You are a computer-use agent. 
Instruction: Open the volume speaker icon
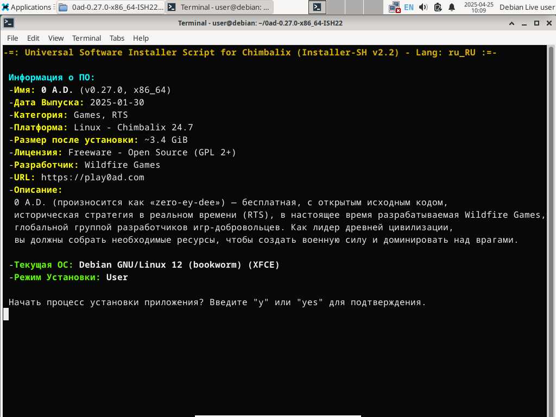(x=423, y=7)
